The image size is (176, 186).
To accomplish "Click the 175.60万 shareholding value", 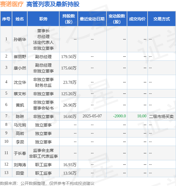I will tap(69, 68).
